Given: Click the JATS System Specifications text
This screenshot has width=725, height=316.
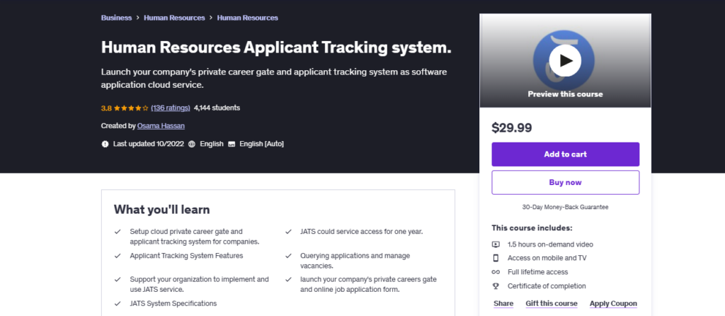Looking at the screenshot, I should click(173, 304).
